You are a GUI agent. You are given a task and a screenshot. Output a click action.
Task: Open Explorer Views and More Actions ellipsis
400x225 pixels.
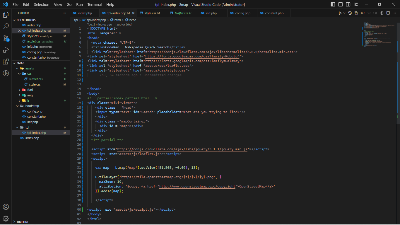pos(64,13)
